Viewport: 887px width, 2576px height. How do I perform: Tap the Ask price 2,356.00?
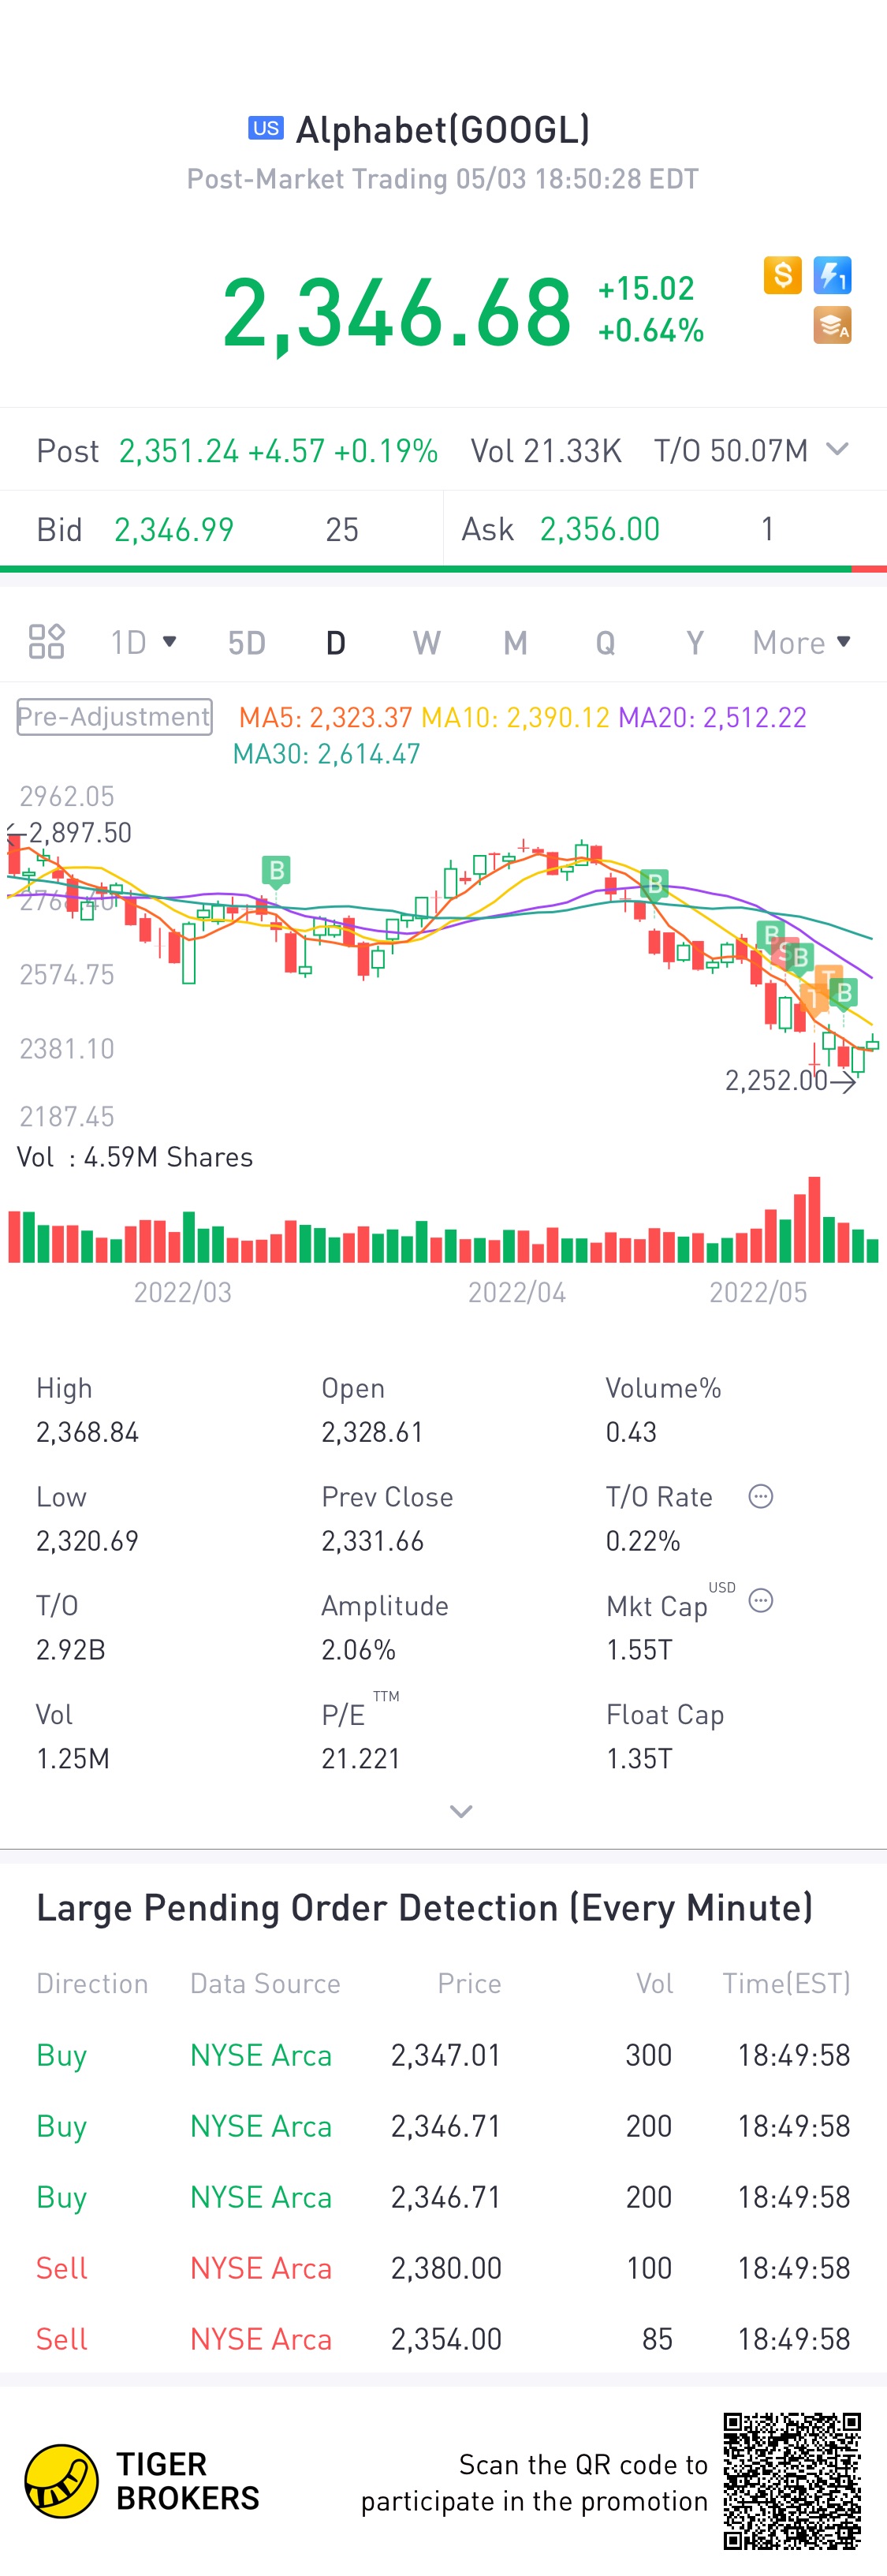(x=600, y=529)
